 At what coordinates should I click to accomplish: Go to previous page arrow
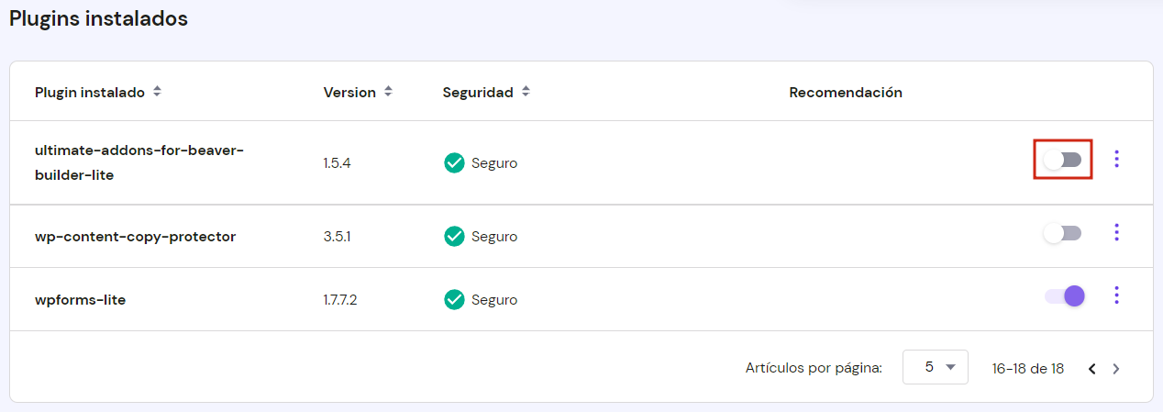tap(1092, 369)
